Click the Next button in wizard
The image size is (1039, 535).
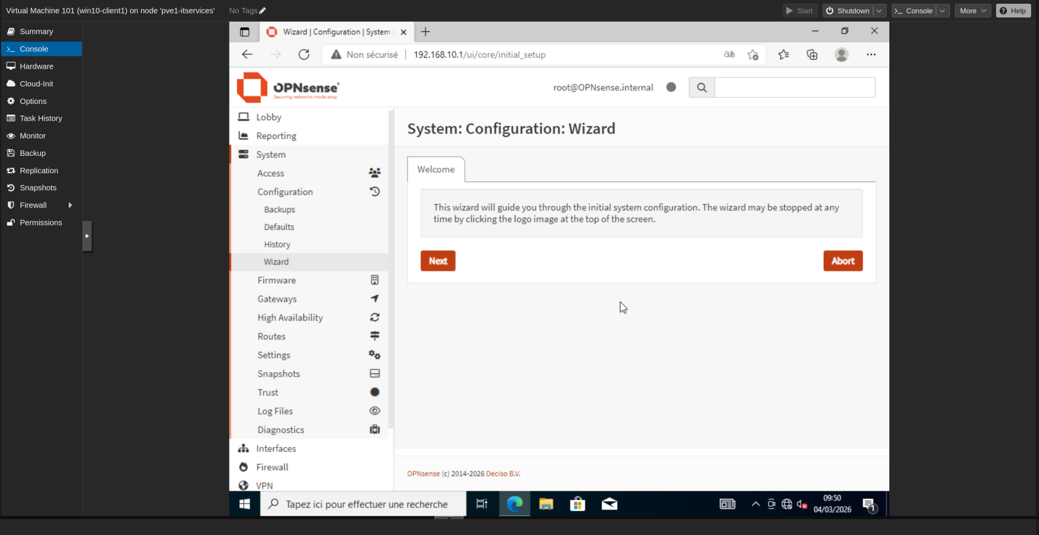[438, 261]
